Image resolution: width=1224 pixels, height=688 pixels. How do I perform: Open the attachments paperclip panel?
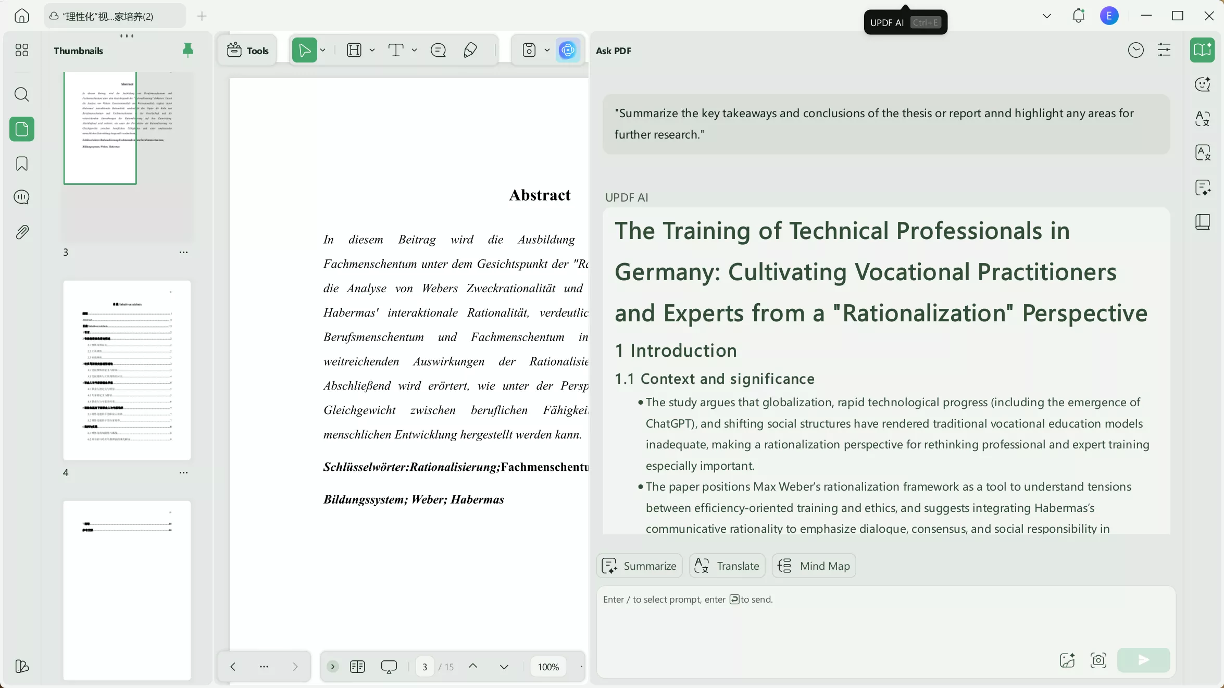pos(21,232)
